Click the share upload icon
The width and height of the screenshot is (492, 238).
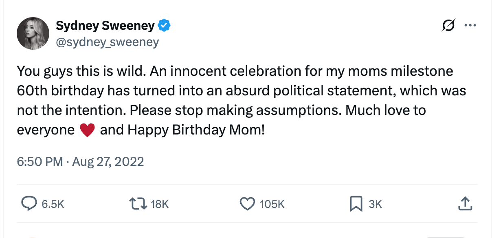tap(465, 204)
